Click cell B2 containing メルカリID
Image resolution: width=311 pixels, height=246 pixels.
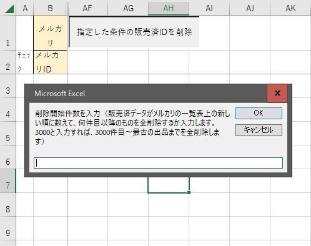pyautogui.click(x=50, y=62)
